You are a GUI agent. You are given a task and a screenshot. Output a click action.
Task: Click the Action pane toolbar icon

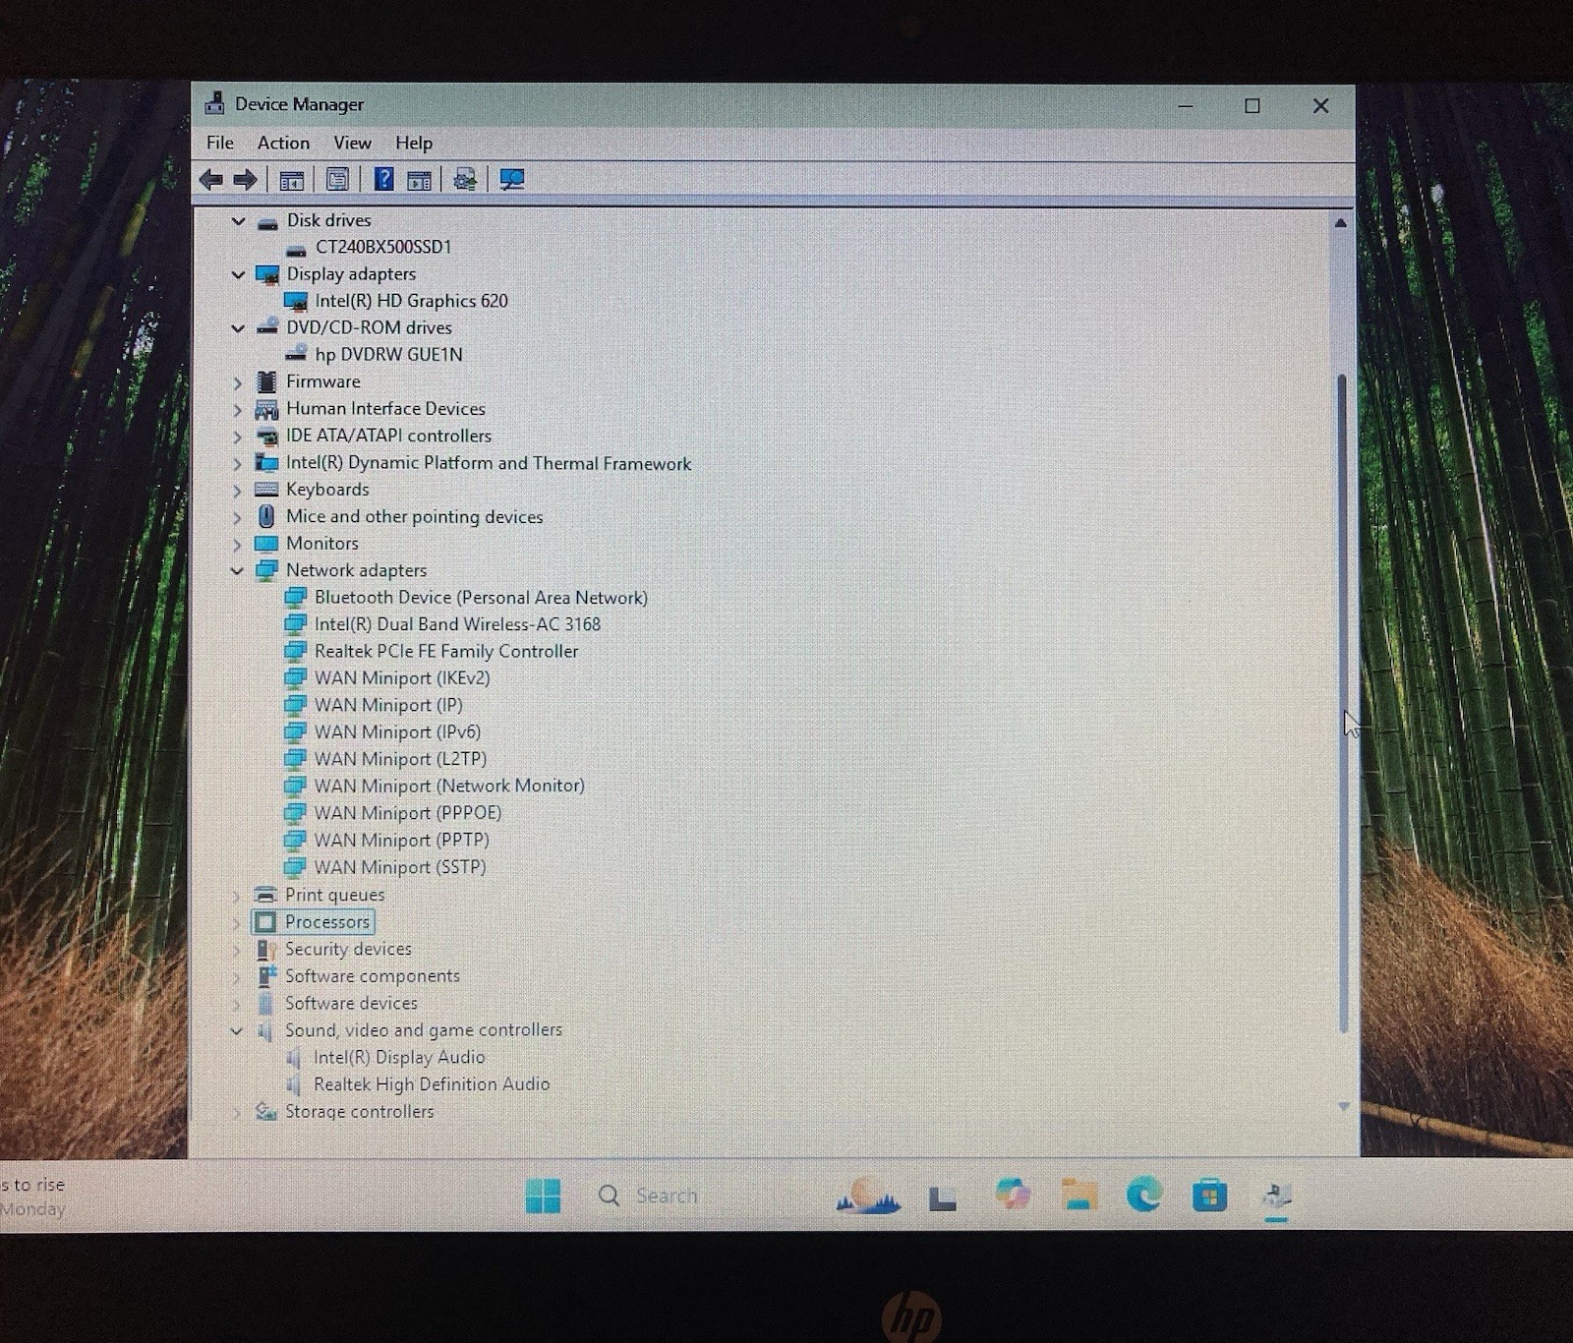(x=419, y=180)
